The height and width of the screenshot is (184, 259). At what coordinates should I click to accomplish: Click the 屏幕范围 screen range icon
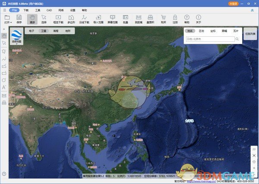click(x=113, y=19)
